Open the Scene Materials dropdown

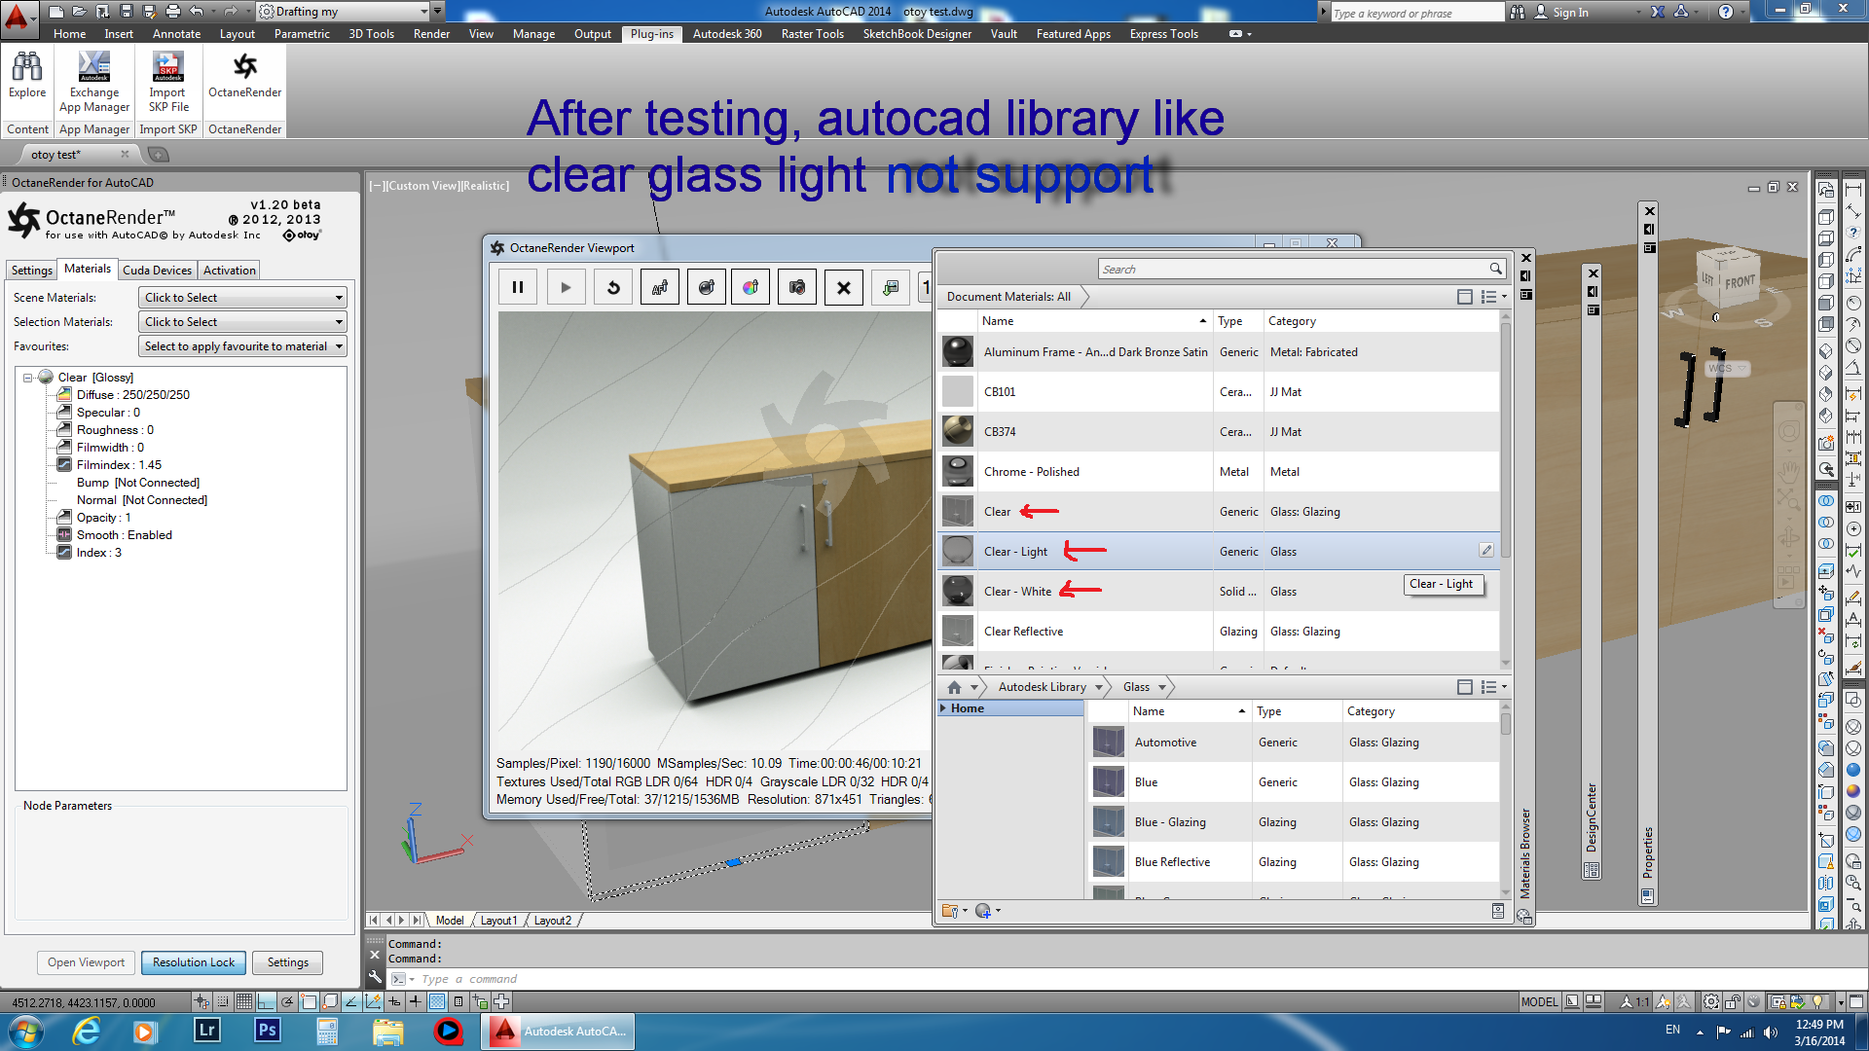[x=242, y=298]
